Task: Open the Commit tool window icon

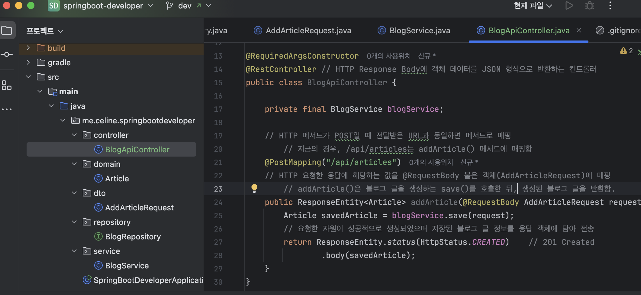Action: click(x=6, y=54)
